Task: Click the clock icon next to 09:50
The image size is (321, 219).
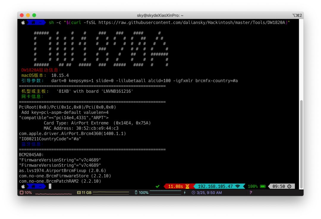Action: coord(289,186)
